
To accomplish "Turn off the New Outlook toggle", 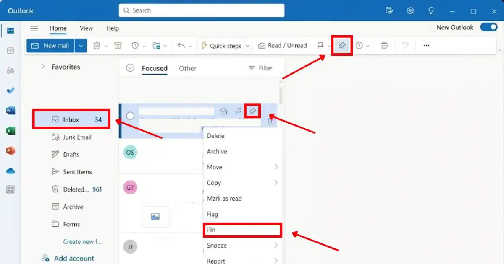I will 489,27.
